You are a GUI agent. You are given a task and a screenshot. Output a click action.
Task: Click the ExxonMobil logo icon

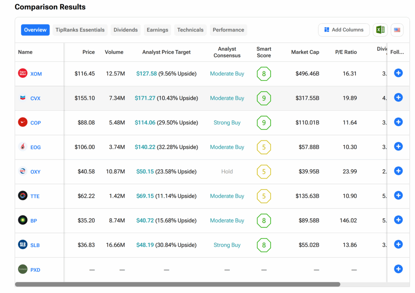coord(23,73)
